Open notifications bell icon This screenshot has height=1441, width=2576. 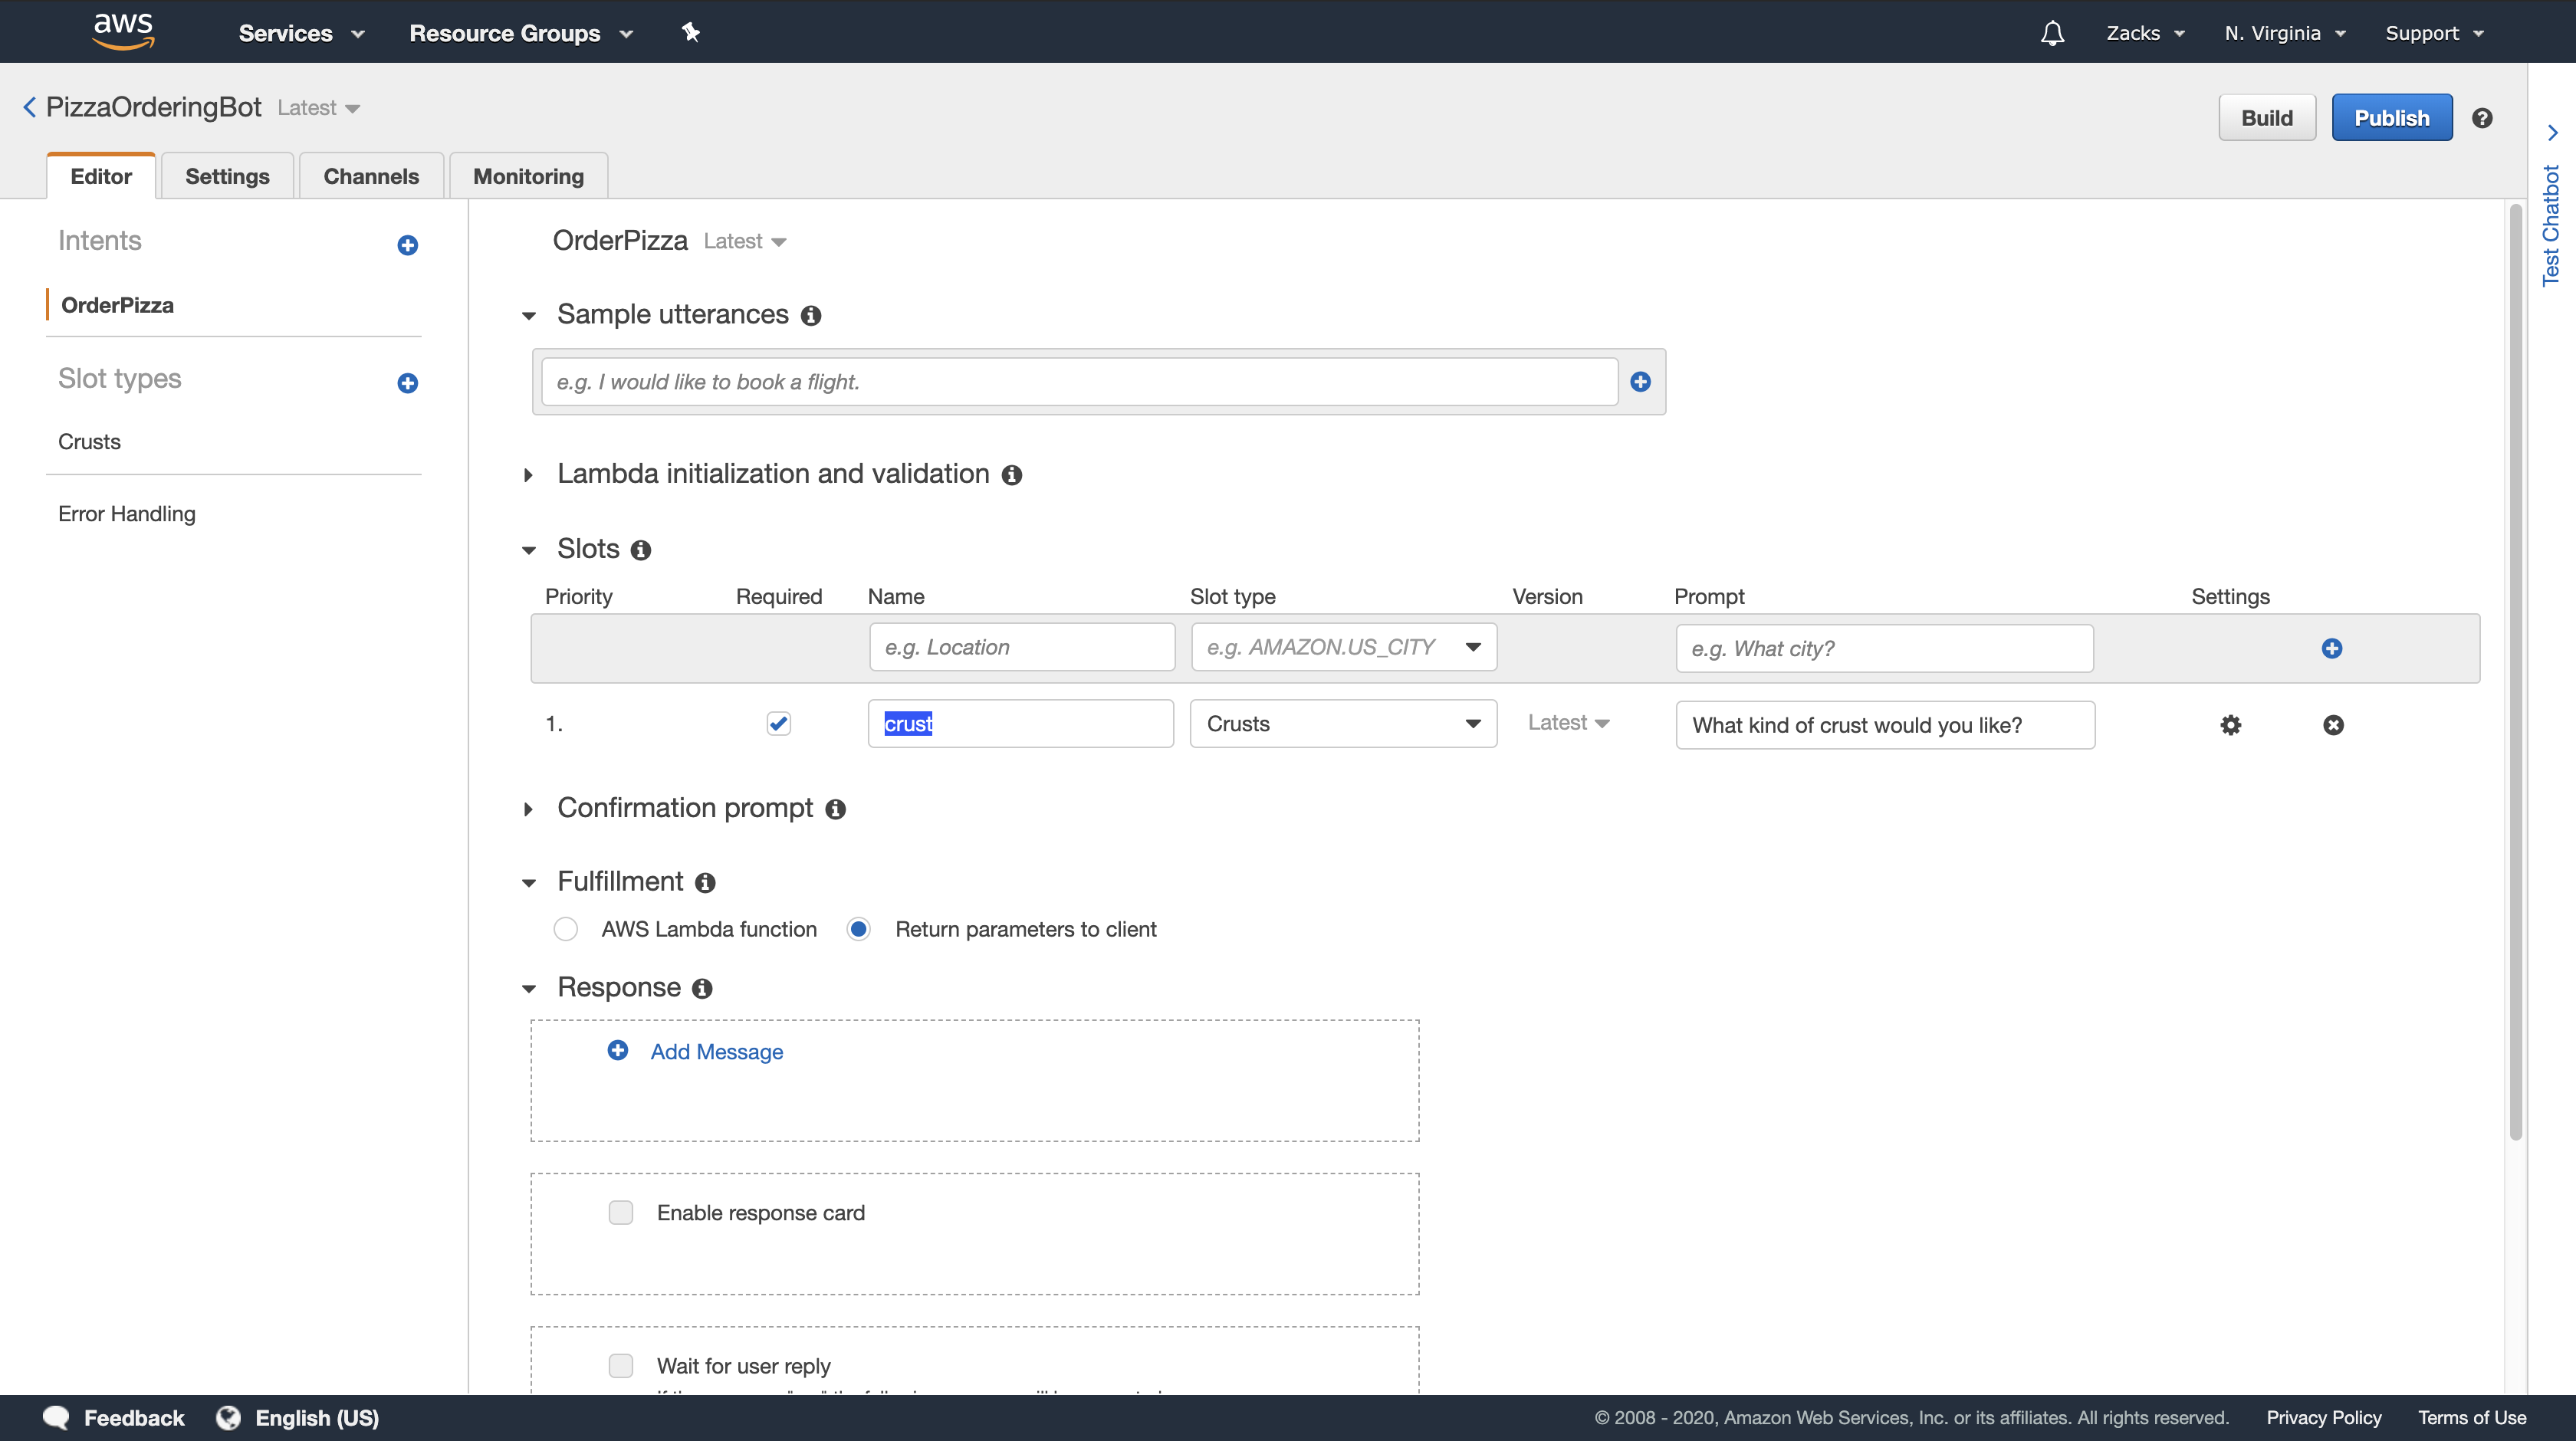[x=2052, y=33]
